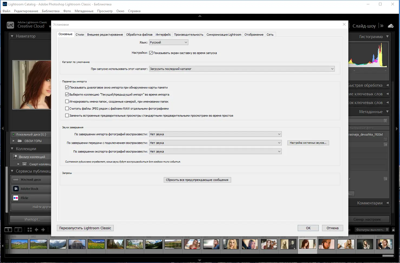Toggle select Current/Previous Import collection checkbox
Screen dimensions: 400x263
click(67, 95)
